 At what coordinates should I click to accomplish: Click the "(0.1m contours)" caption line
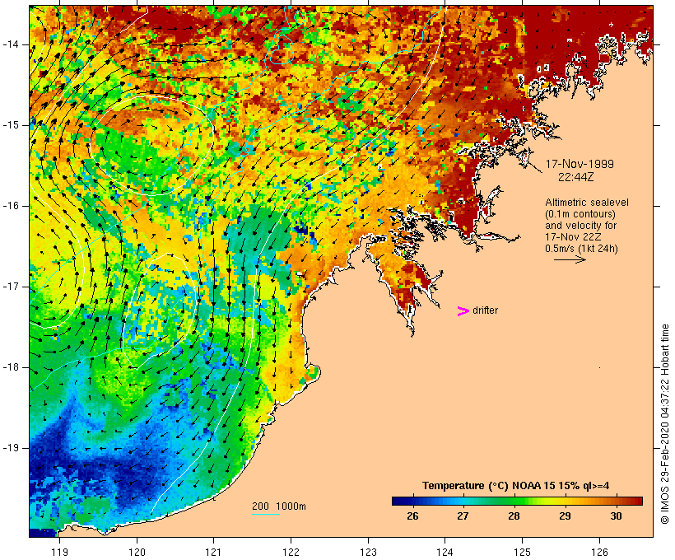(x=580, y=214)
